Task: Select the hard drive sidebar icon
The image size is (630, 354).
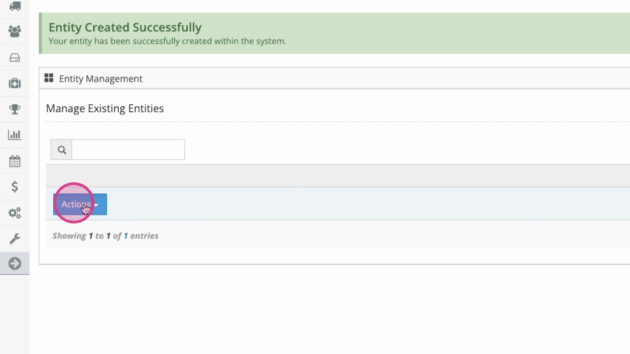Action: coord(15,58)
